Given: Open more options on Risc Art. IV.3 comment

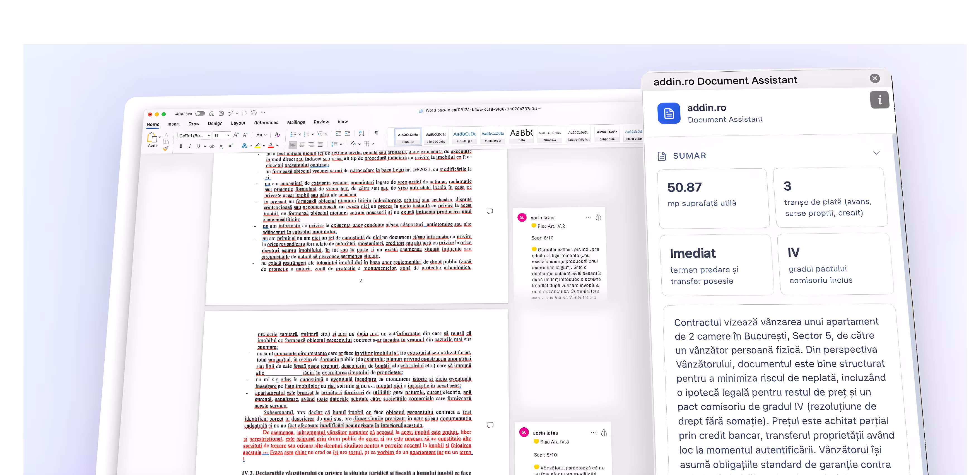Looking at the screenshot, I should click(x=594, y=433).
